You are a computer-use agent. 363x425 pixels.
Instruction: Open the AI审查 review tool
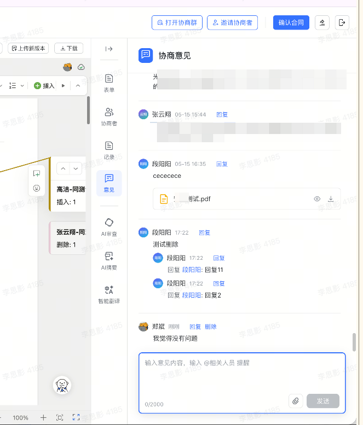tap(109, 227)
